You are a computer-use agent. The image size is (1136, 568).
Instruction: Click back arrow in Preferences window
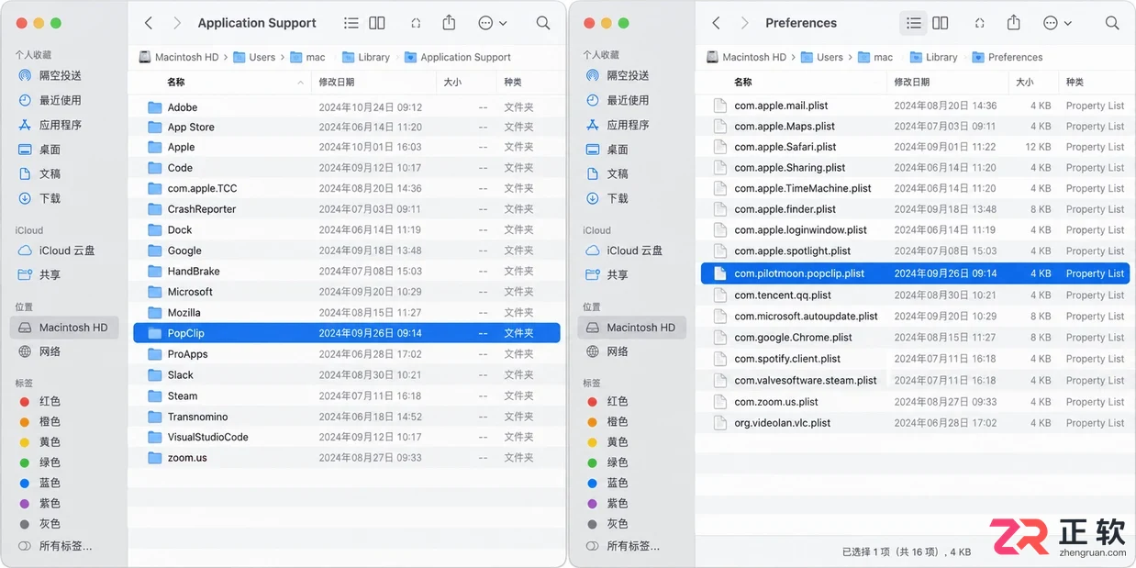[717, 23]
